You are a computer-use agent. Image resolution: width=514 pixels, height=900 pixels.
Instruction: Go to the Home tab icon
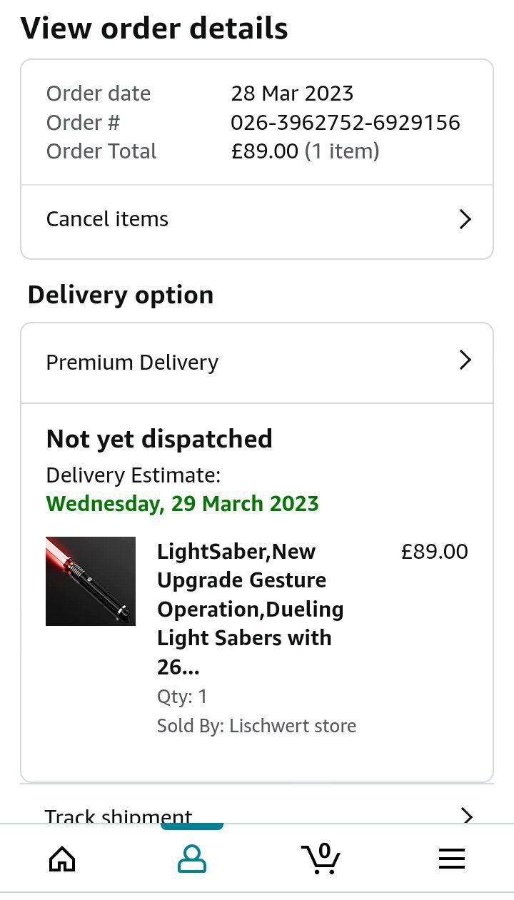coord(62,859)
